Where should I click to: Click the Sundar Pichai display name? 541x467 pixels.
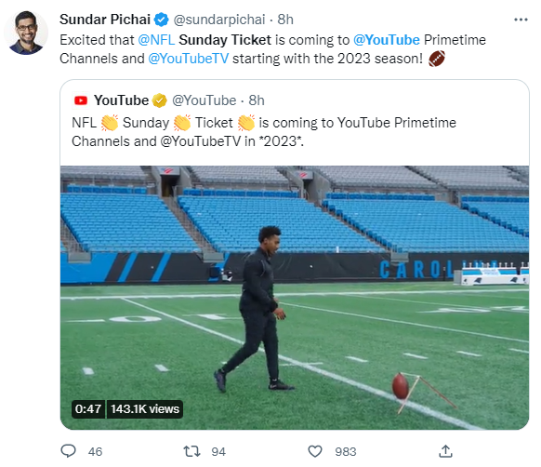click(x=105, y=20)
